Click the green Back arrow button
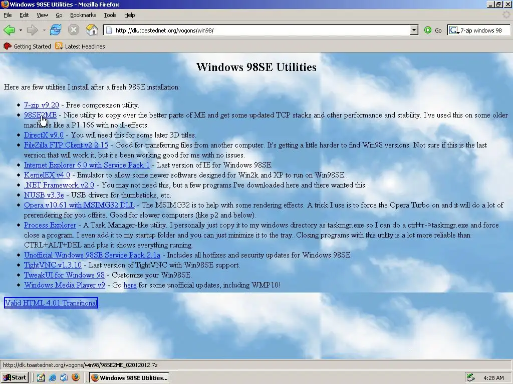Screen dimensions: 513x384 click(9, 30)
